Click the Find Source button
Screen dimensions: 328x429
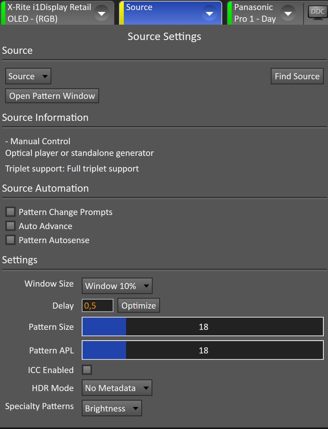coord(297,76)
